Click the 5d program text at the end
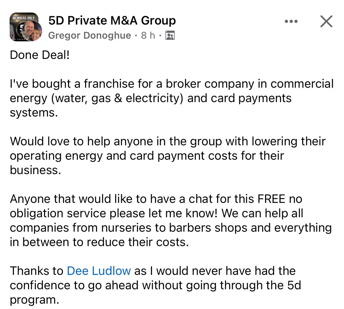The image size is (344, 309). tap(155, 292)
